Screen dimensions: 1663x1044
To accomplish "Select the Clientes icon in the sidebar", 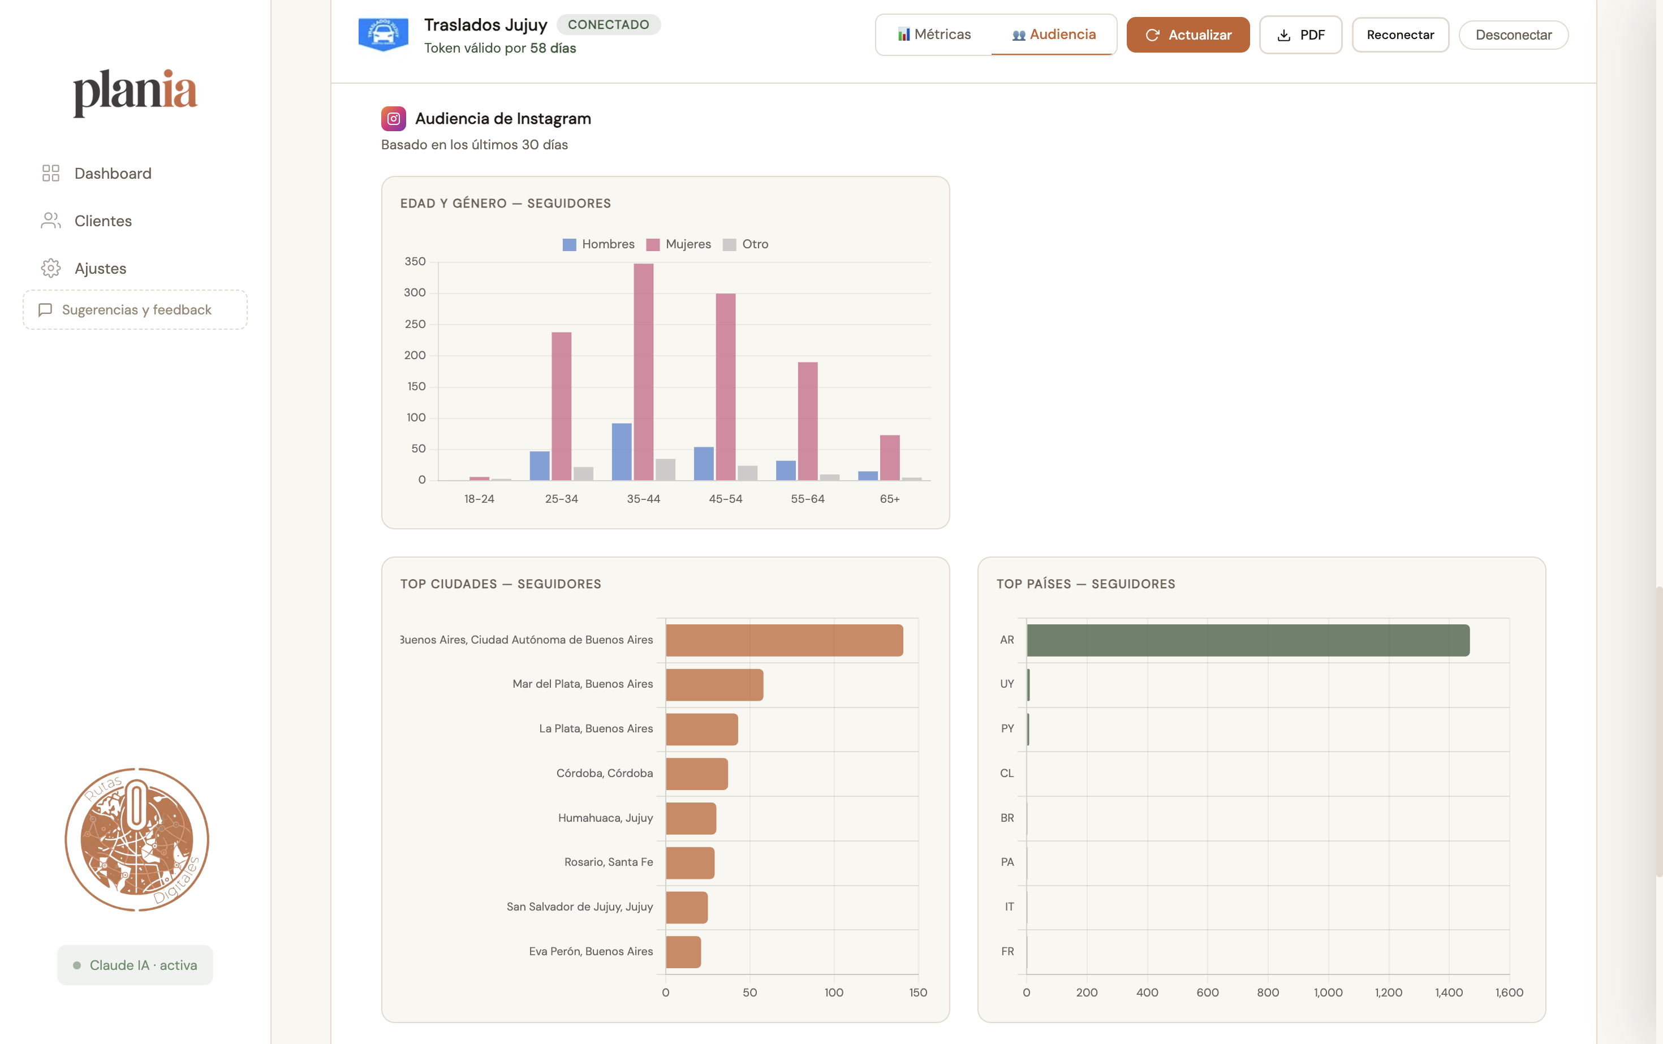I will coord(50,220).
